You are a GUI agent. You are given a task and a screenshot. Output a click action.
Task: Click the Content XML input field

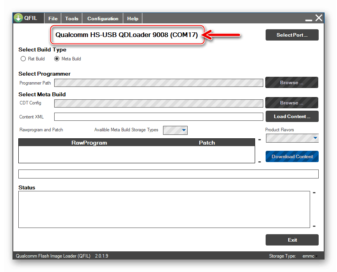[x=159, y=117]
